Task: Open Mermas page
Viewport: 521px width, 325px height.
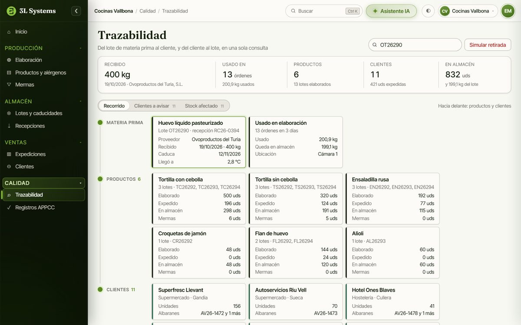Action: [44, 84]
